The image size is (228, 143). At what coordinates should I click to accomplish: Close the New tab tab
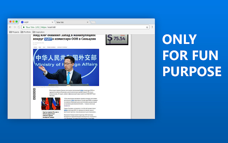click(87, 22)
